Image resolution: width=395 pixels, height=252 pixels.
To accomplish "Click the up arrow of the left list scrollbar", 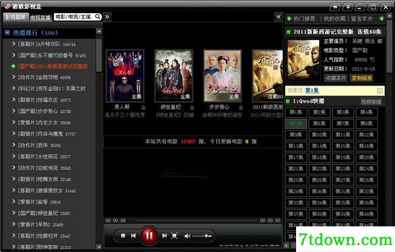I will (99, 32).
